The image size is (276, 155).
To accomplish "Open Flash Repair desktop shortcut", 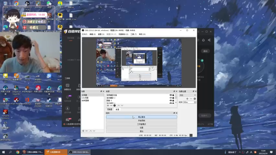I will tap(16, 101).
